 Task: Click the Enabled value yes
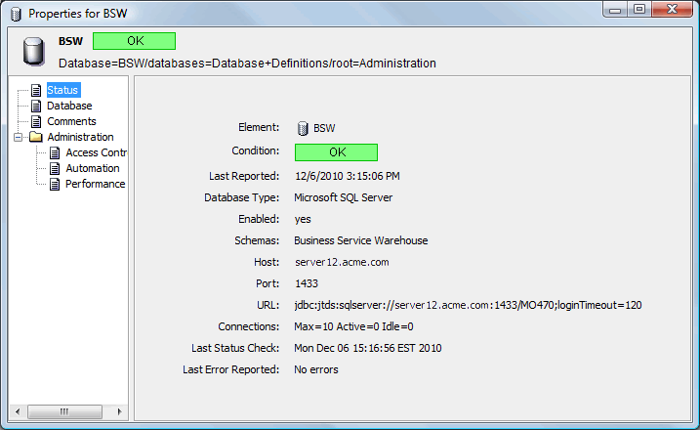[x=303, y=219]
